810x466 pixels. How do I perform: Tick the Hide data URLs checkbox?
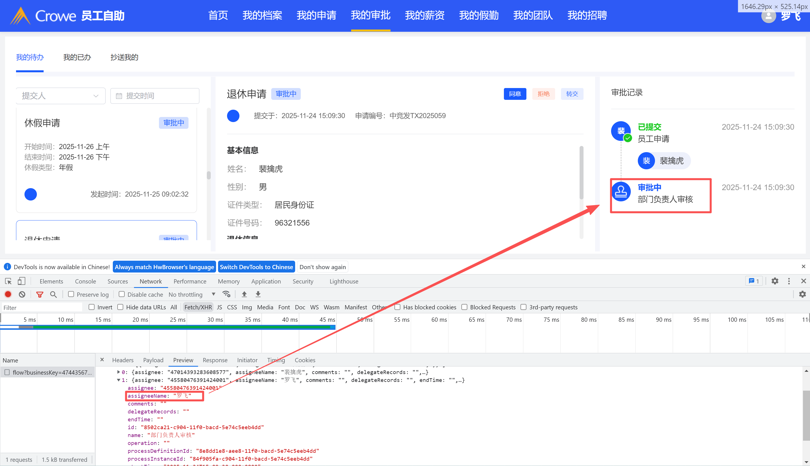tap(120, 307)
